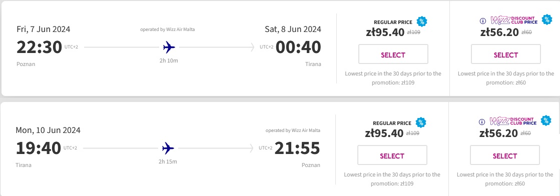
Task: Select Wizz Discount Club price for Tirana–Poznan flight
Action: point(505,155)
